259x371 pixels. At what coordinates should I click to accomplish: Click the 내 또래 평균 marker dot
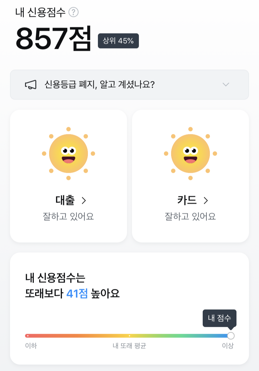pos(129,336)
